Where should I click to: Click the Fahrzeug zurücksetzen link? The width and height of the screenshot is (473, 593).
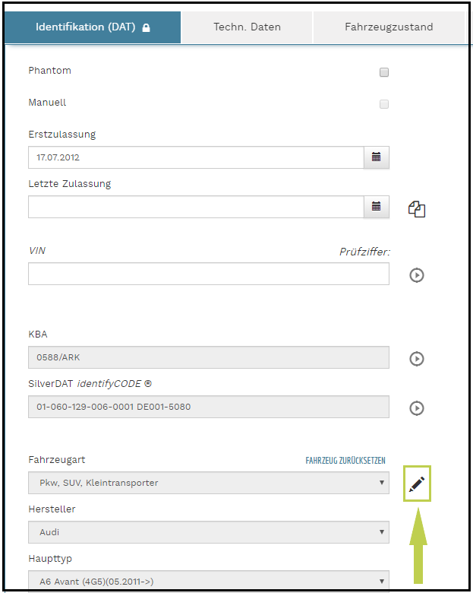(345, 461)
